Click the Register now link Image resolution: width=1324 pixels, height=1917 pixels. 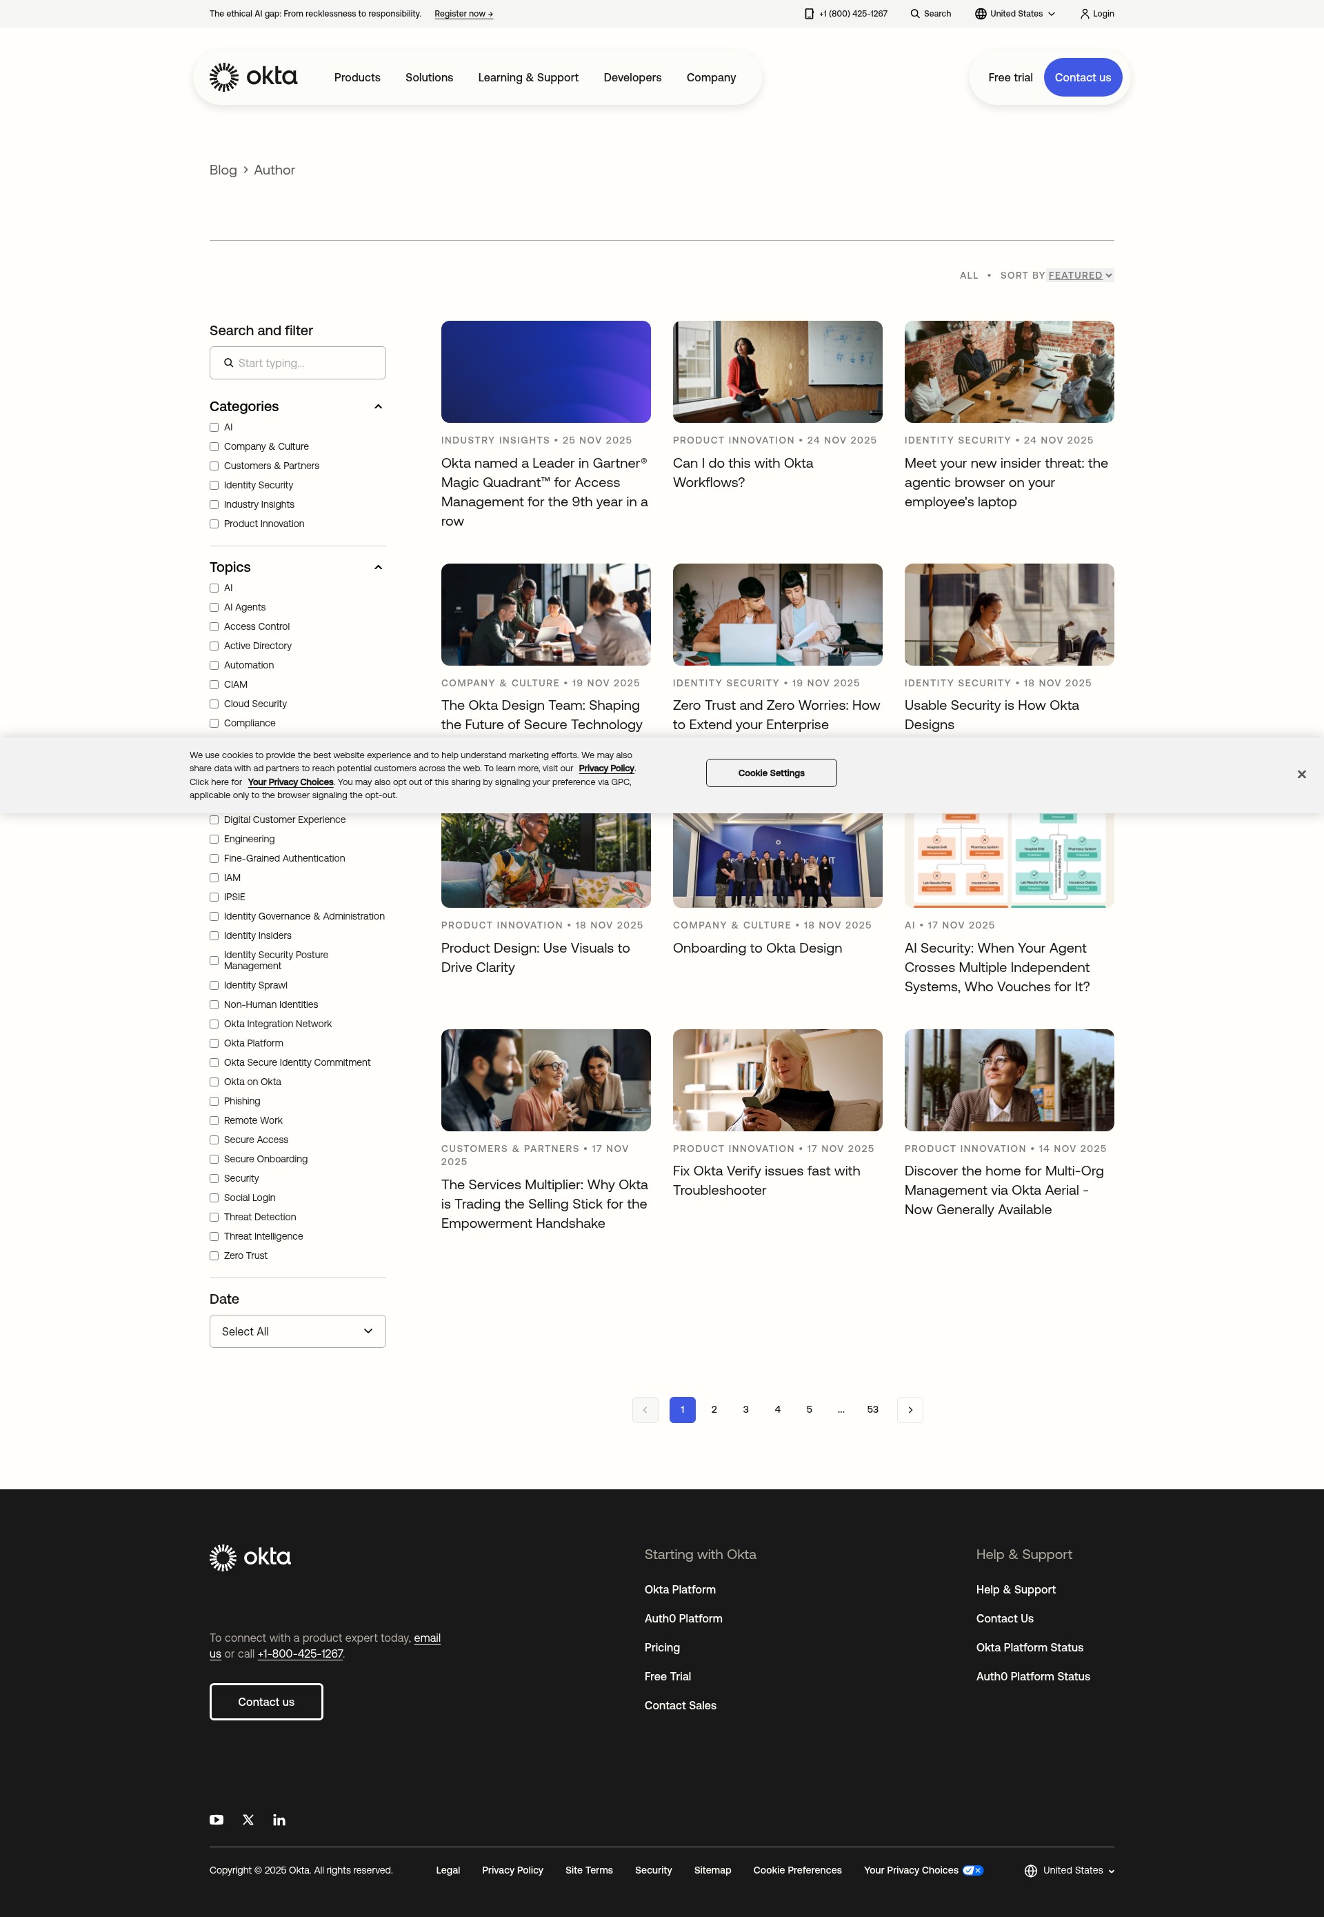(x=463, y=14)
